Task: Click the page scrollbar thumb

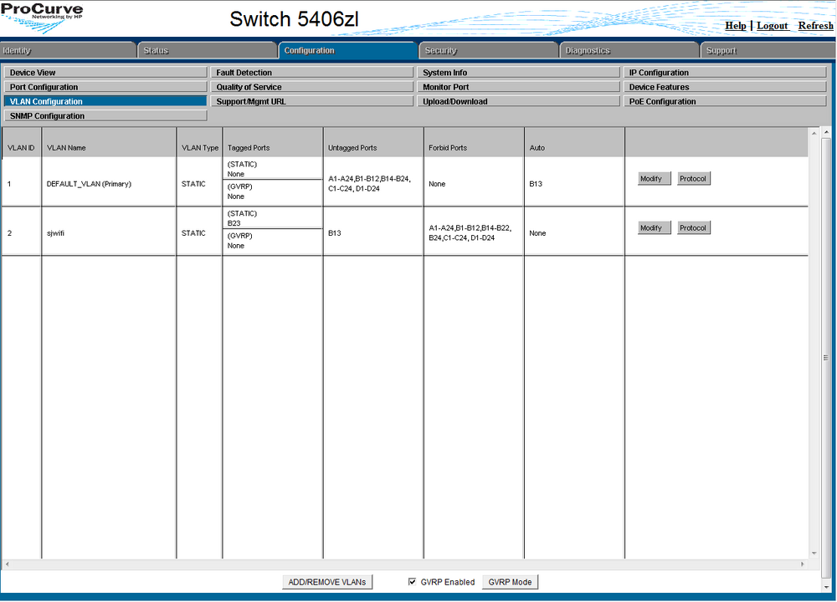Action: [826, 358]
